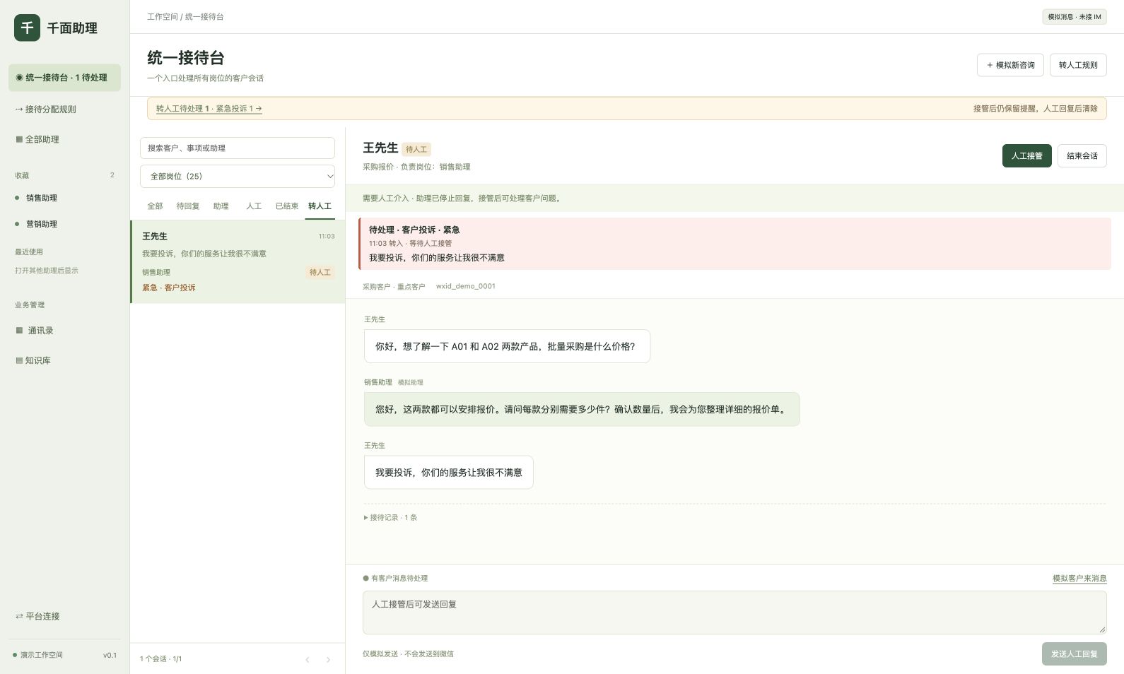Click the 千面助理 logo icon
This screenshot has height=674, width=1124.
pyautogui.click(x=27, y=28)
